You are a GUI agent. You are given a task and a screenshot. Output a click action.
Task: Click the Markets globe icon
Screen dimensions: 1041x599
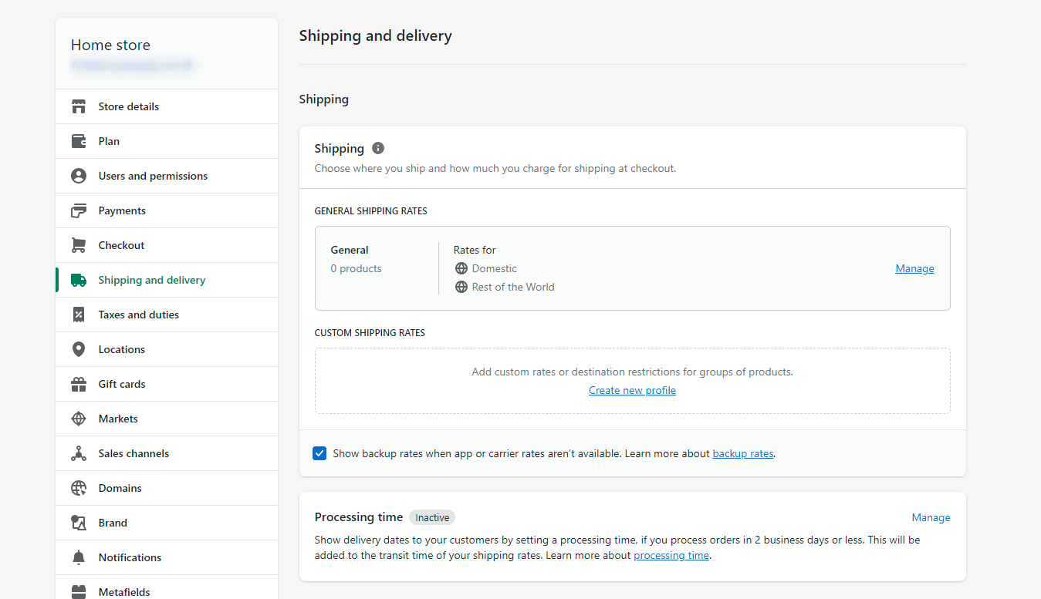click(x=78, y=419)
